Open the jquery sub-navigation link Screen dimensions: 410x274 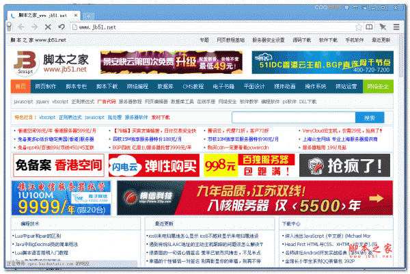click(42, 102)
